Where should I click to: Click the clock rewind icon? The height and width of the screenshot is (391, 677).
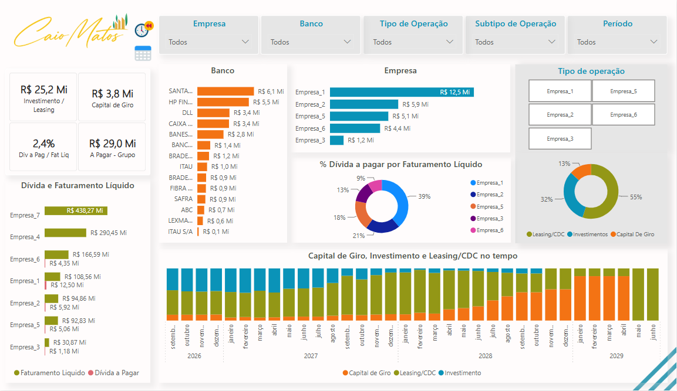pos(144,29)
